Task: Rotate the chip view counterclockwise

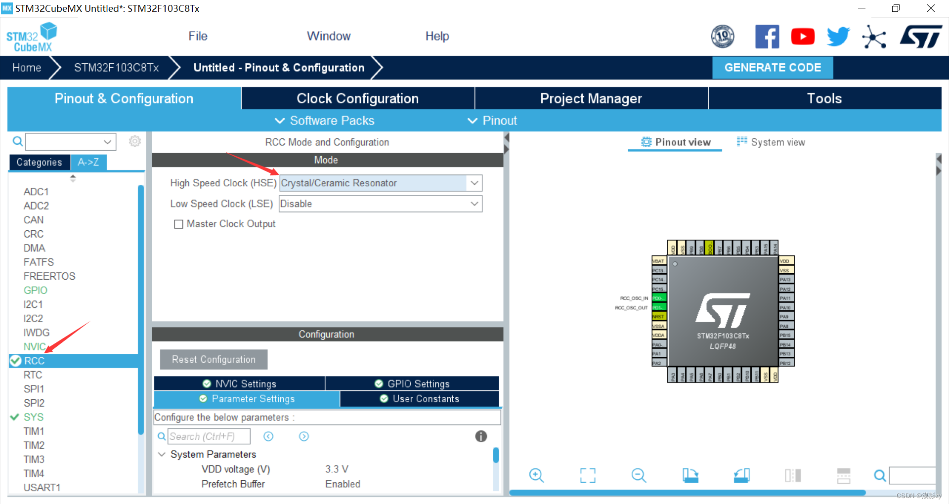Action: 741,475
